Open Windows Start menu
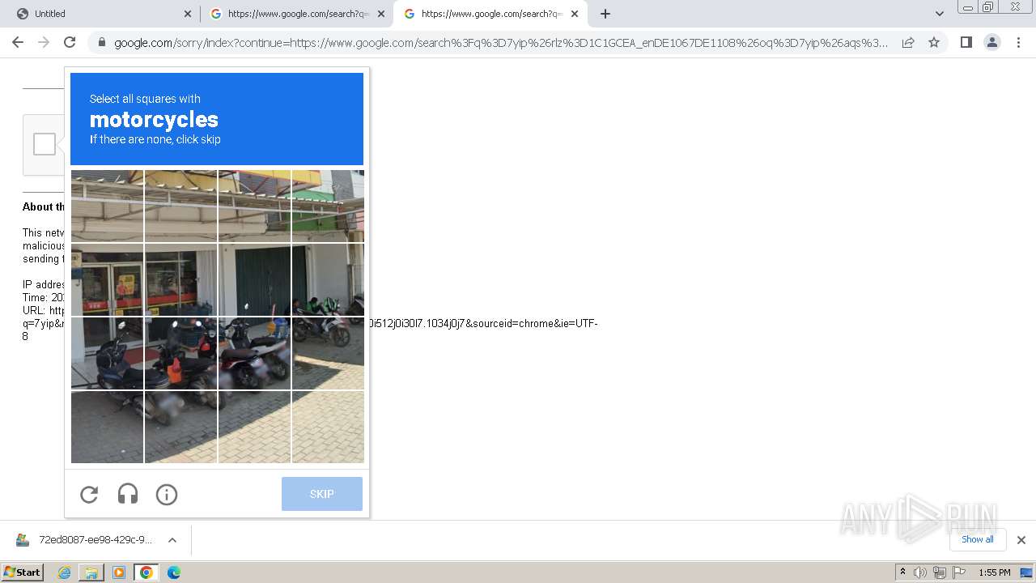Screen dimensions: 1036x583 [x=22, y=572]
